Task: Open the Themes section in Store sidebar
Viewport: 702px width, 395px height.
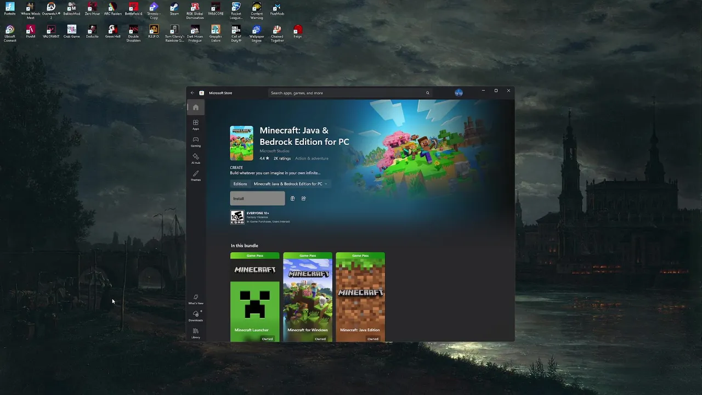Action: 195,176
